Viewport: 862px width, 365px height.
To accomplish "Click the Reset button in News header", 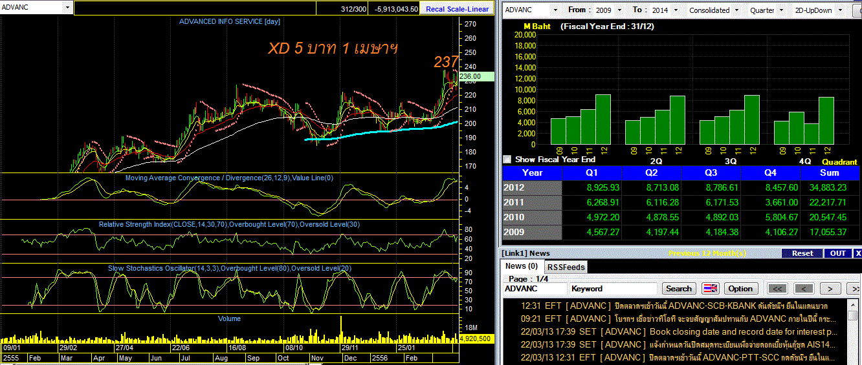I will pyautogui.click(x=802, y=253).
